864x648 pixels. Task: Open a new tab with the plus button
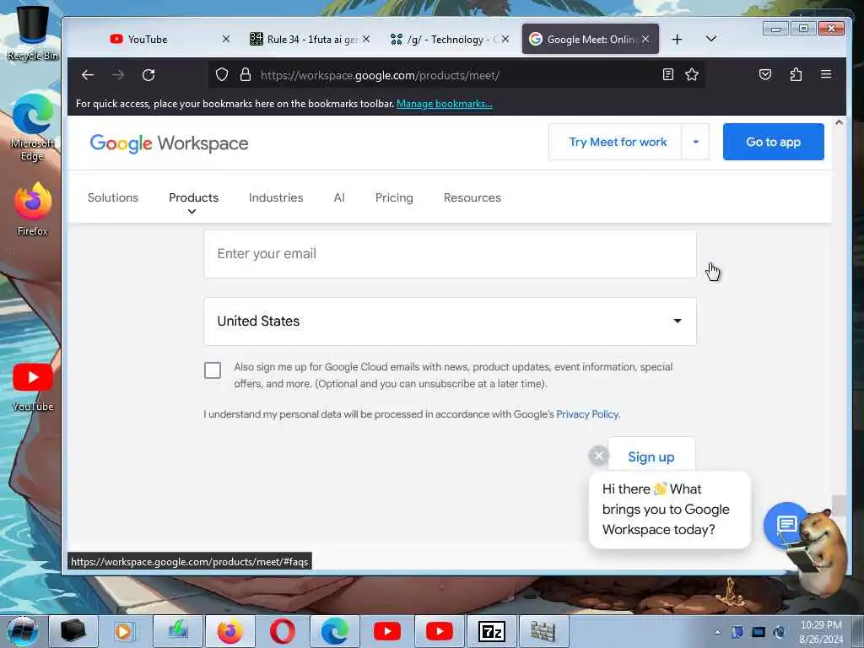[x=677, y=39]
